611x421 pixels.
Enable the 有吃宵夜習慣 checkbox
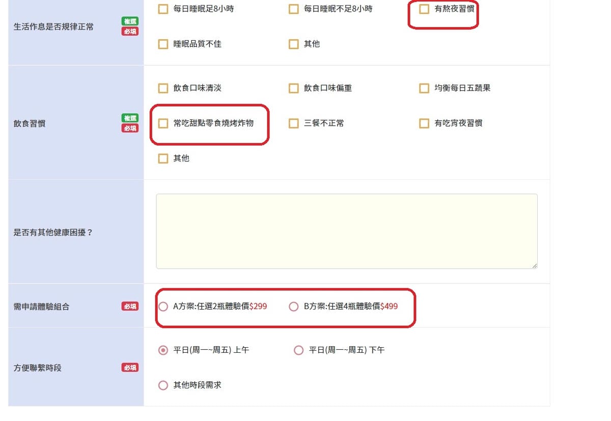click(x=424, y=123)
